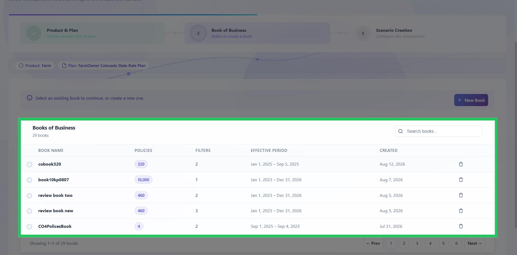Open the Book of Business step
The width and height of the screenshot is (517, 255).
click(257, 33)
